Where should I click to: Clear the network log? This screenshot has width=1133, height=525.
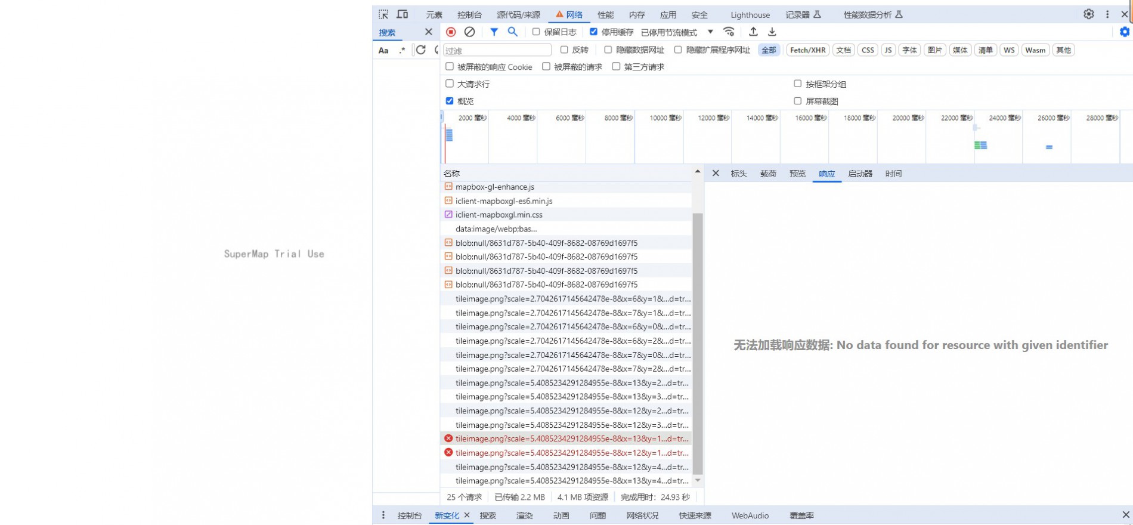[470, 32]
